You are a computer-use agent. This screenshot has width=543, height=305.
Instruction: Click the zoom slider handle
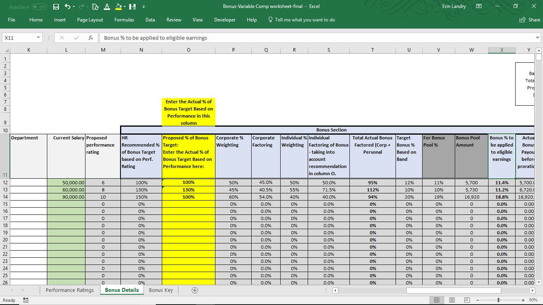coord(498,300)
